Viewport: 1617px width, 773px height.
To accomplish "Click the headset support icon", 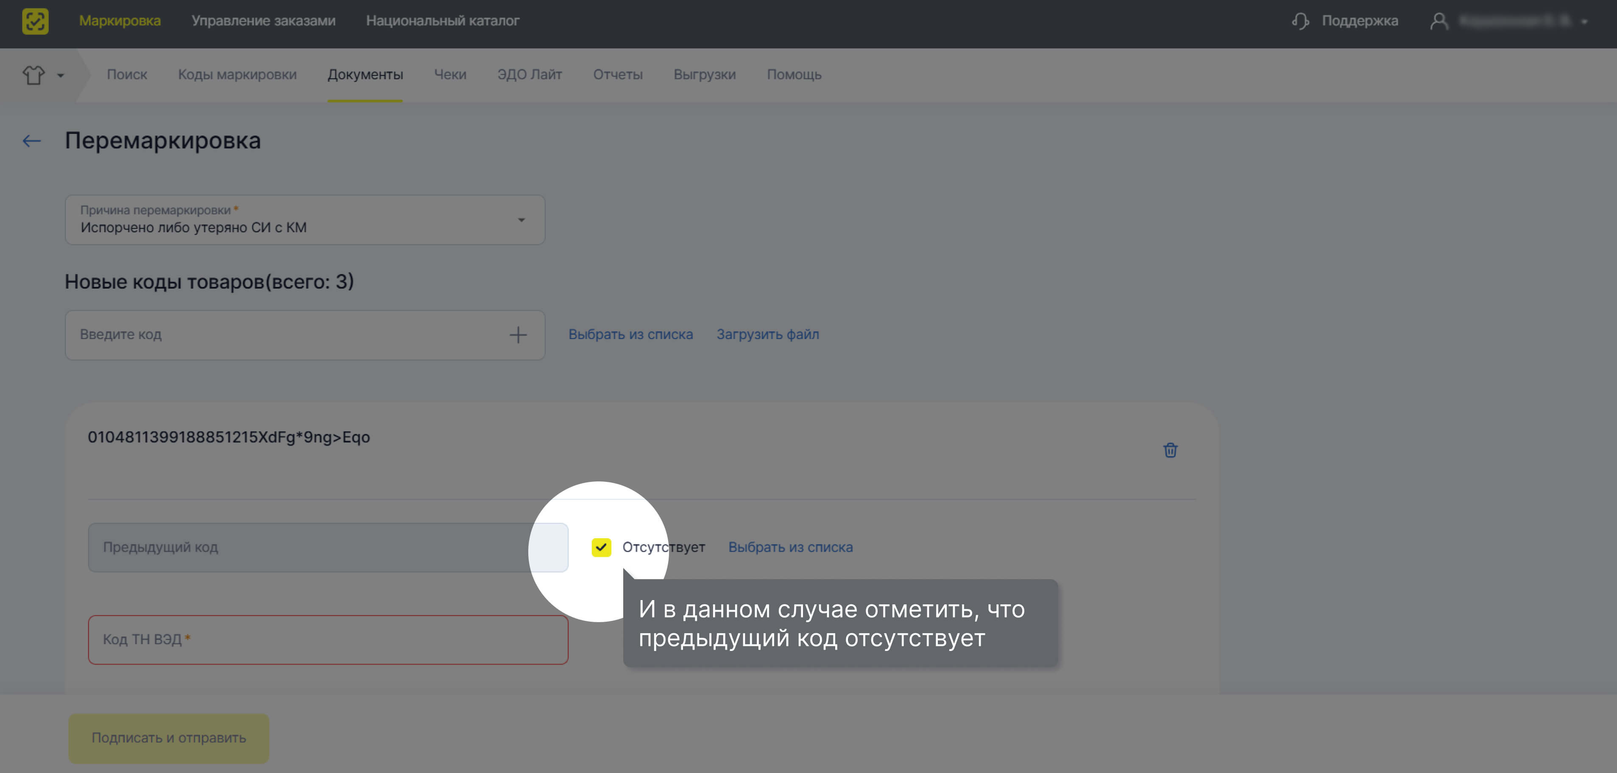I will [x=1300, y=21].
